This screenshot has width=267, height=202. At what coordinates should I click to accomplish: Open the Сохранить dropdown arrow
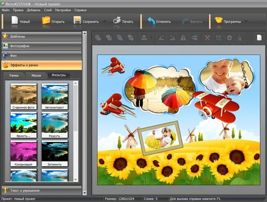tap(105, 21)
